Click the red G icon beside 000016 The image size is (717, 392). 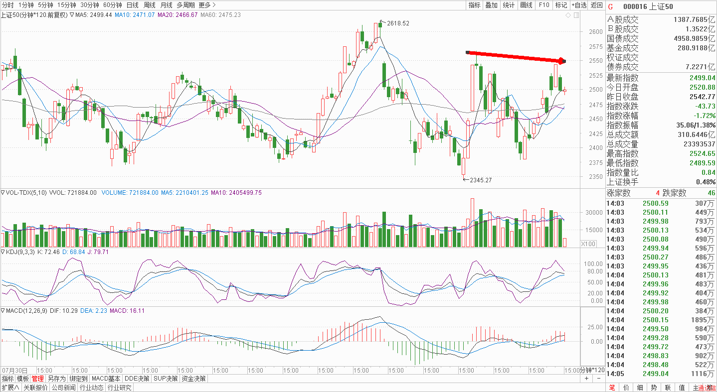611,6
